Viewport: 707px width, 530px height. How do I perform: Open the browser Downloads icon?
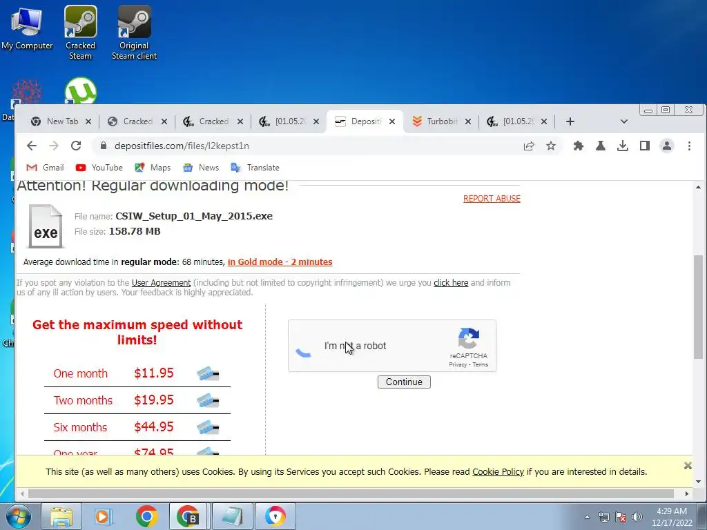623,146
